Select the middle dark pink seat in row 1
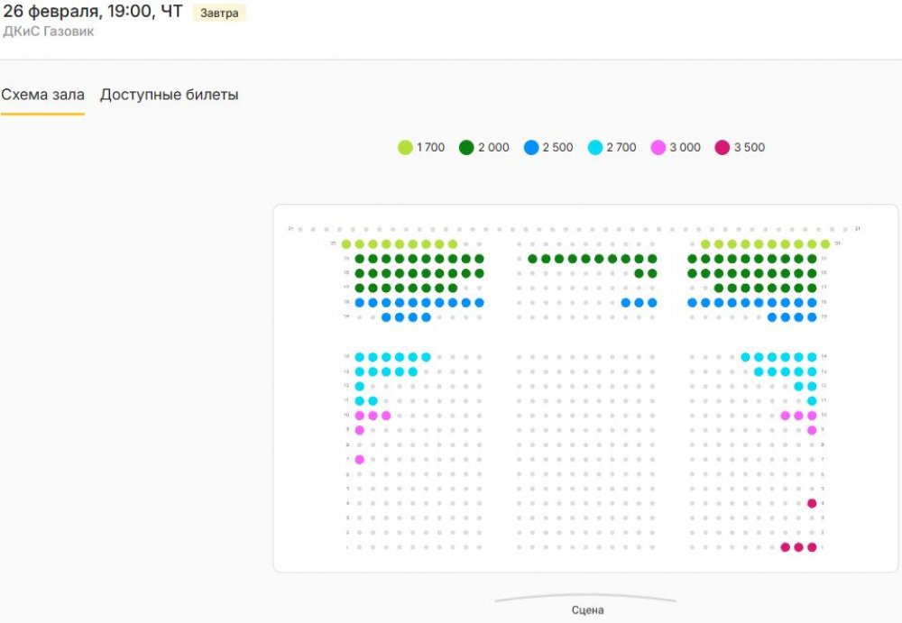The image size is (902, 623). click(798, 547)
